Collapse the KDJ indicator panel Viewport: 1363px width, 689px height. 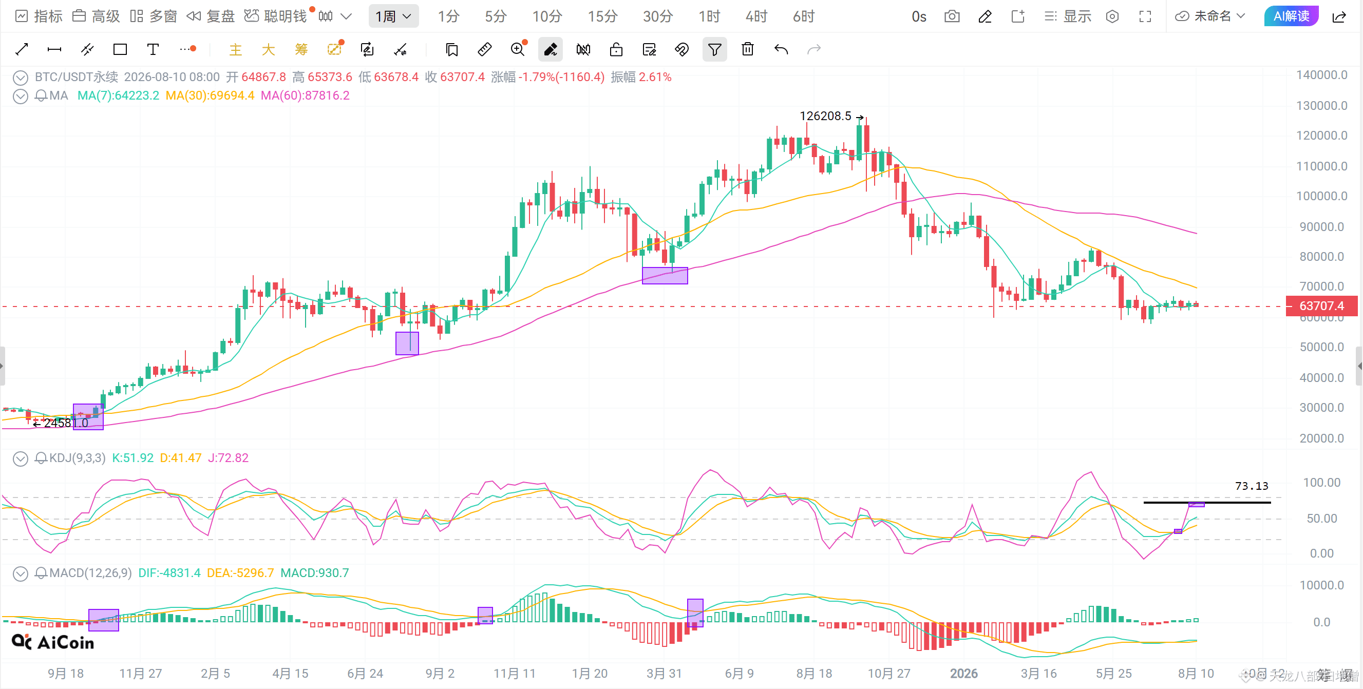point(20,458)
